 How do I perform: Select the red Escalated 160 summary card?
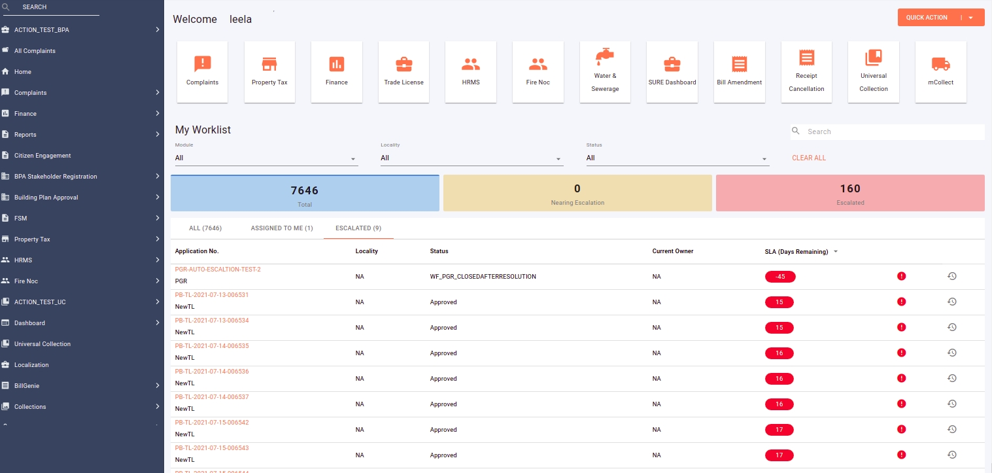click(850, 193)
